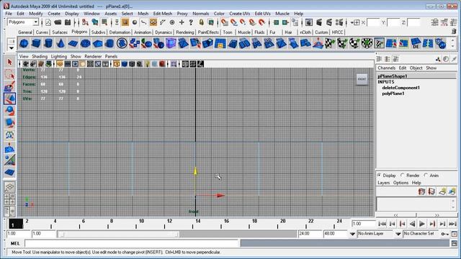
Task: Create a polygon cone from shelf
Action: coord(61,43)
